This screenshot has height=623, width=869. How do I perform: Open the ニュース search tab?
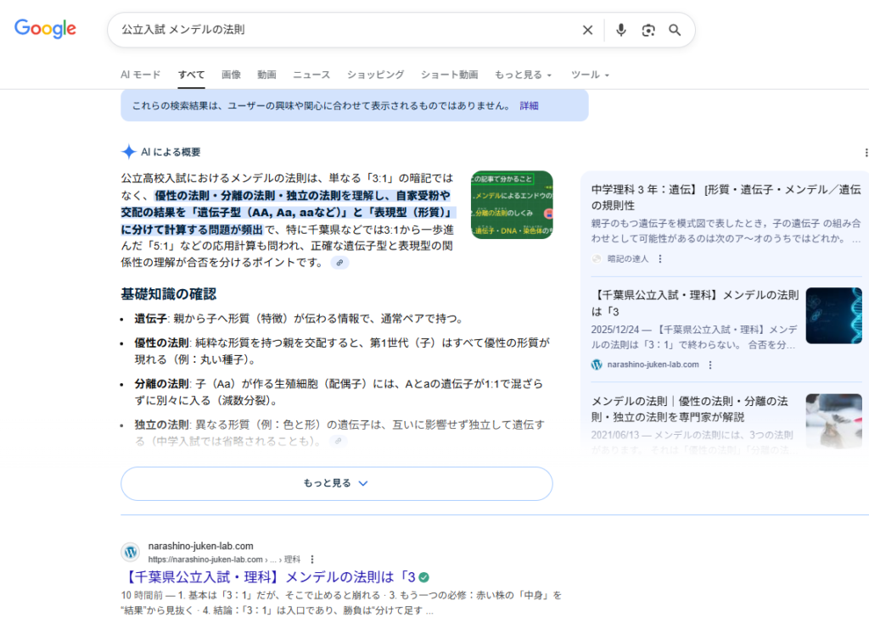point(311,75)
